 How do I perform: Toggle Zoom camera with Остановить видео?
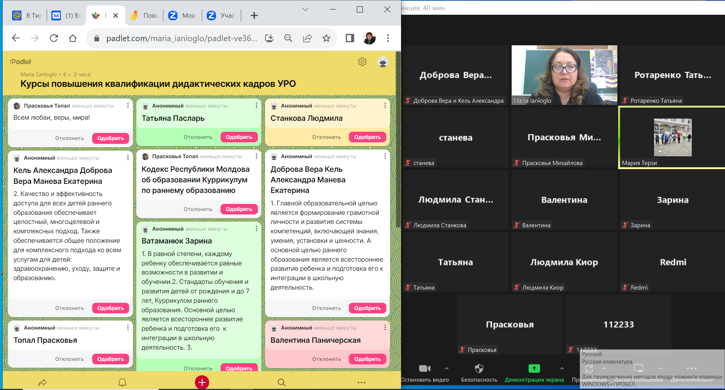click(x=424, y=368)
